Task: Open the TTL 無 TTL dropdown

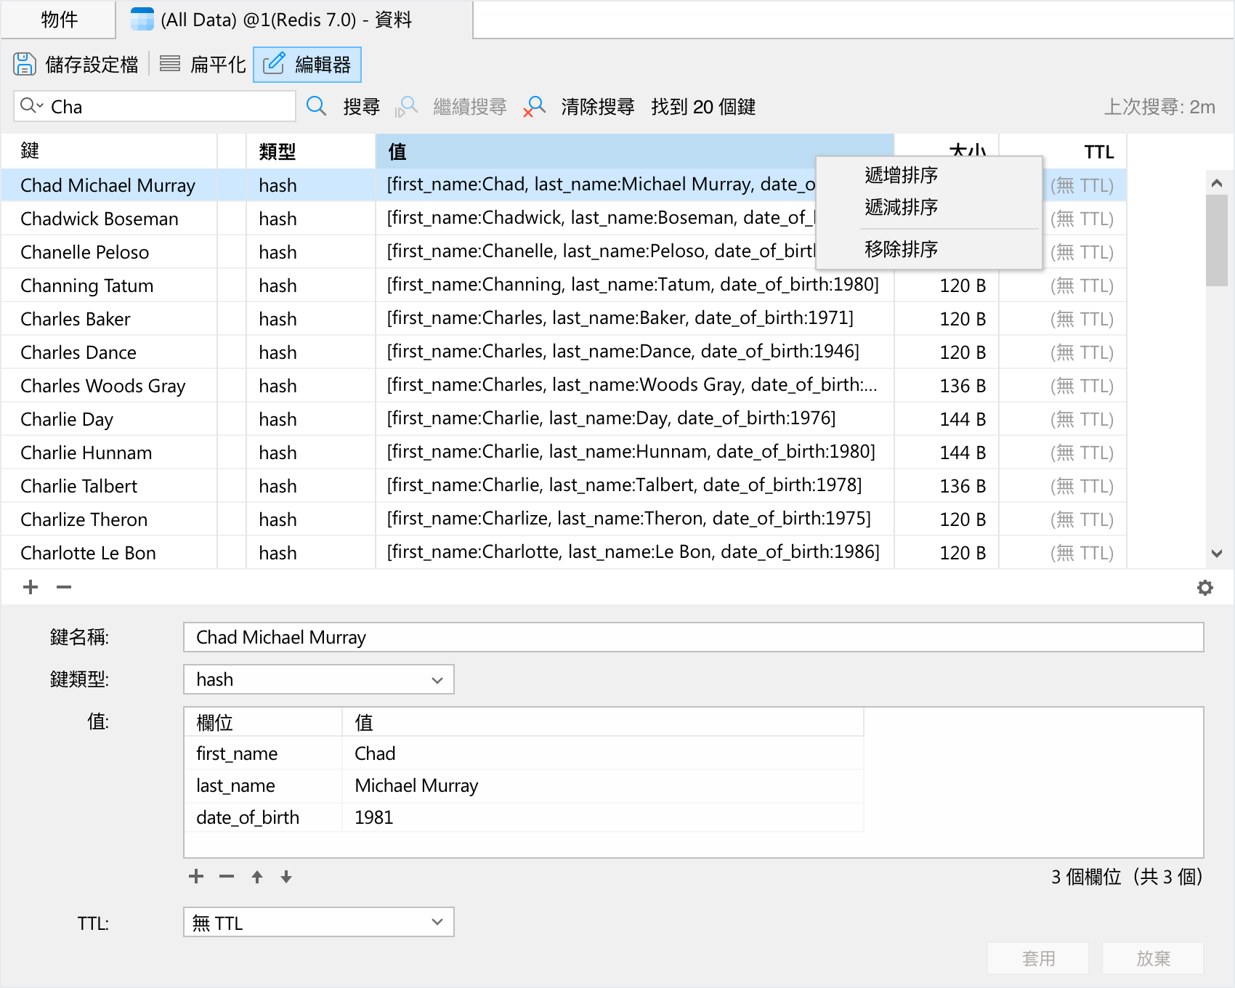Action: (319, 922)
